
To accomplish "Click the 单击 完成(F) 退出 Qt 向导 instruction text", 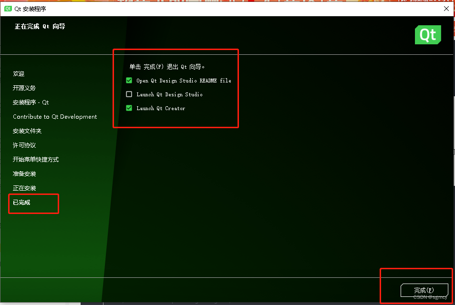I will 167,67.
